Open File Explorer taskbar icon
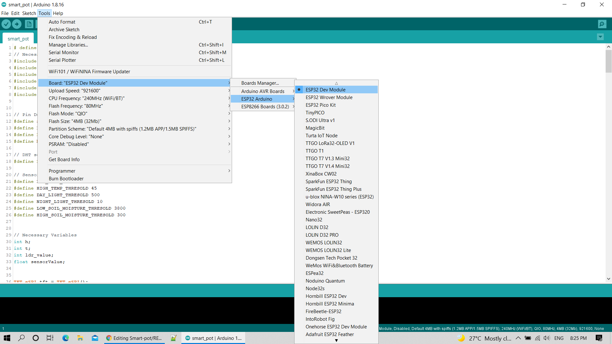This screenshot has height=344, width=612. [x=80, y=338]
